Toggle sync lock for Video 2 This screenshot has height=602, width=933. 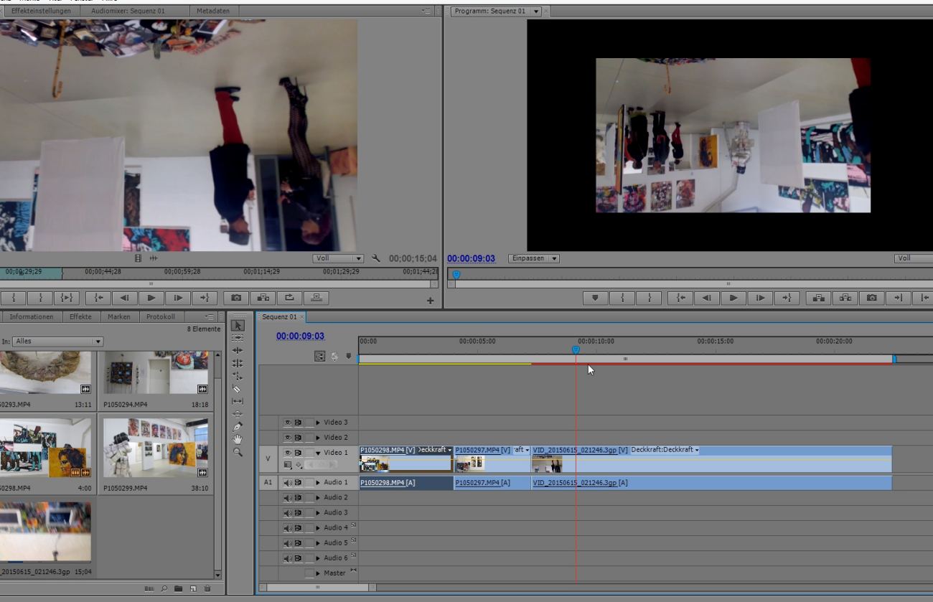coord(298,438)
